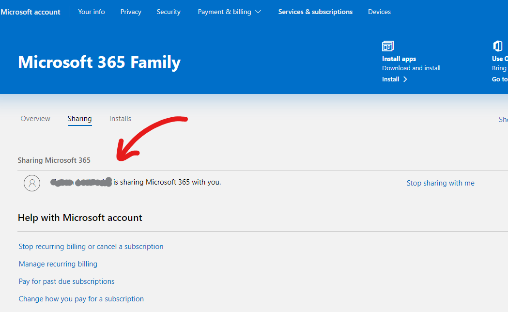Click the Microsoft account home link

(x=31, y=12)
